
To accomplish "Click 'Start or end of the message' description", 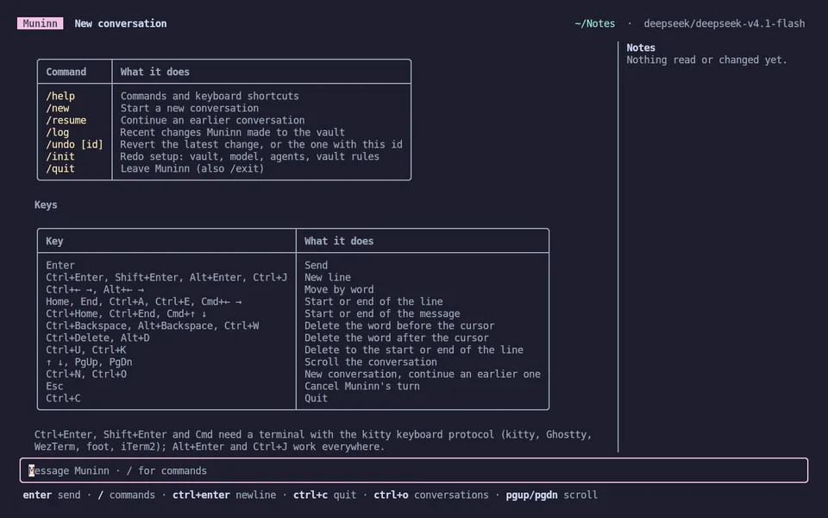I will pos(382,313).
